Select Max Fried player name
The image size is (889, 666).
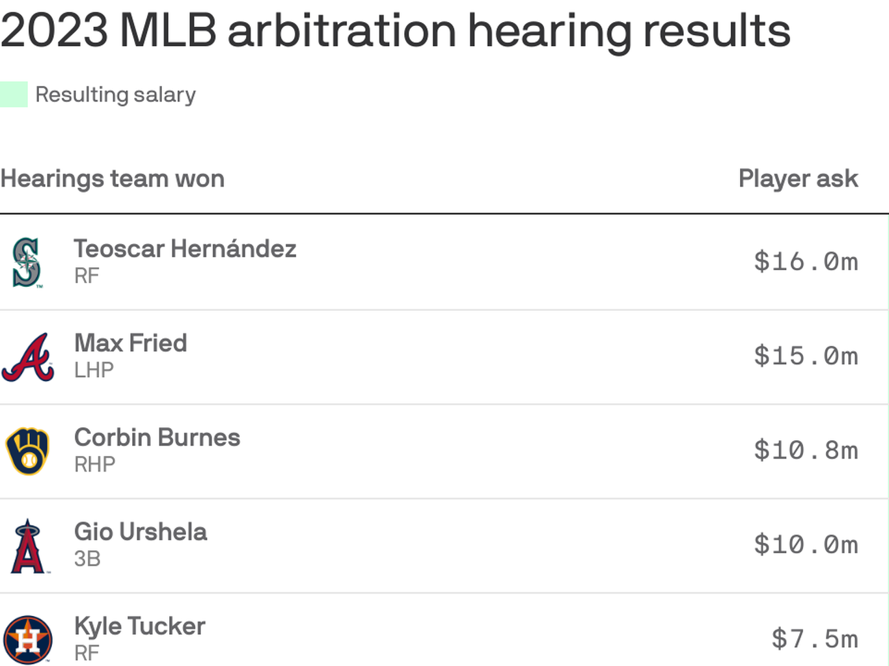(x=131, y=343)
